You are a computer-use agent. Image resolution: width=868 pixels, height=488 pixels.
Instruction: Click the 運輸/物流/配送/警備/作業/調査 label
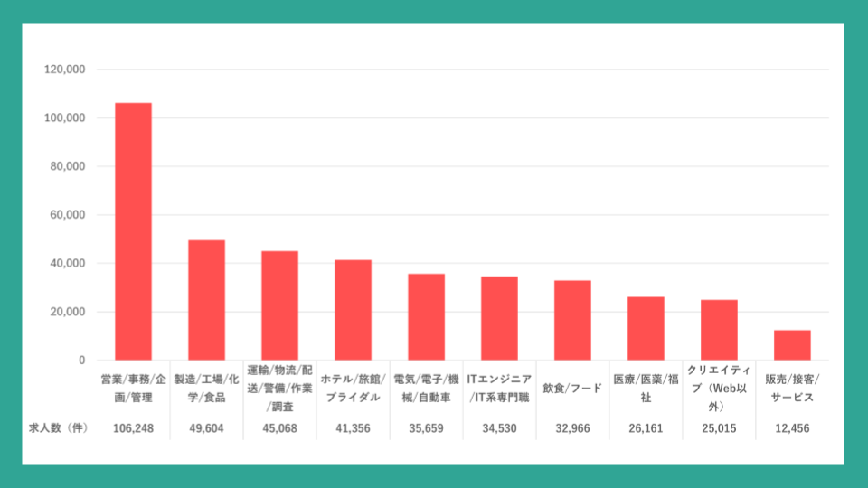[279, 388]
